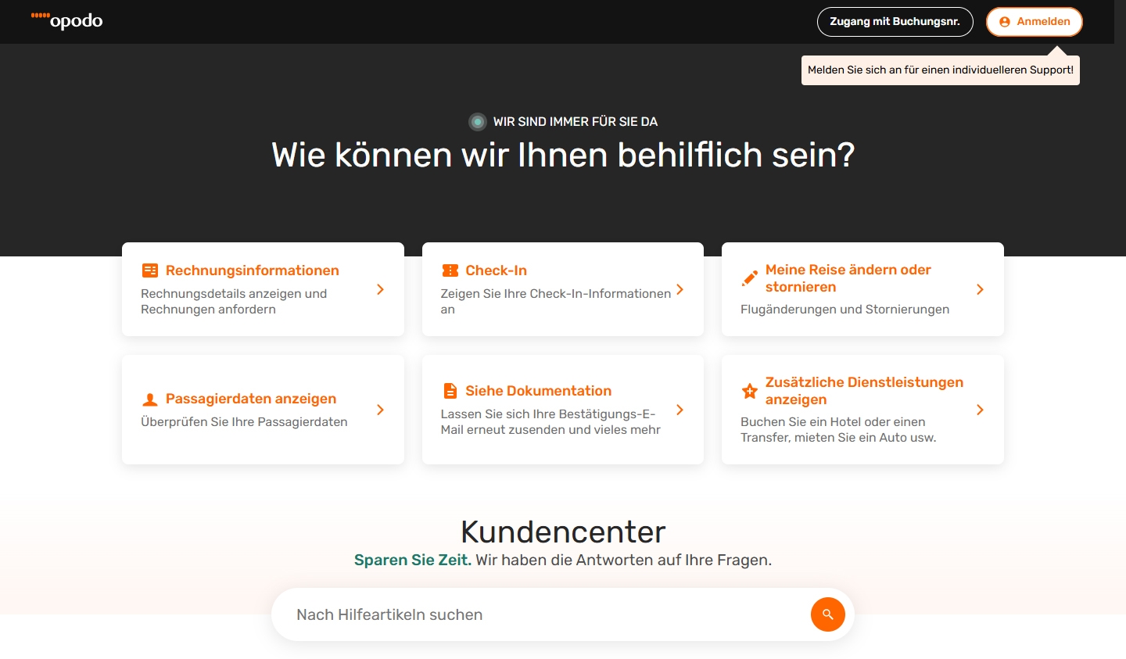Select the Zusätzliche Dienstleistungen anzeigen card
The width and height of the screenshot is (1126, 659).
click(862, 409)
